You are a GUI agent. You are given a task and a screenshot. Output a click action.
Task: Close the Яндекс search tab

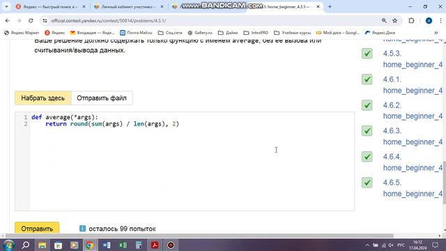click(x=84, y=6)
